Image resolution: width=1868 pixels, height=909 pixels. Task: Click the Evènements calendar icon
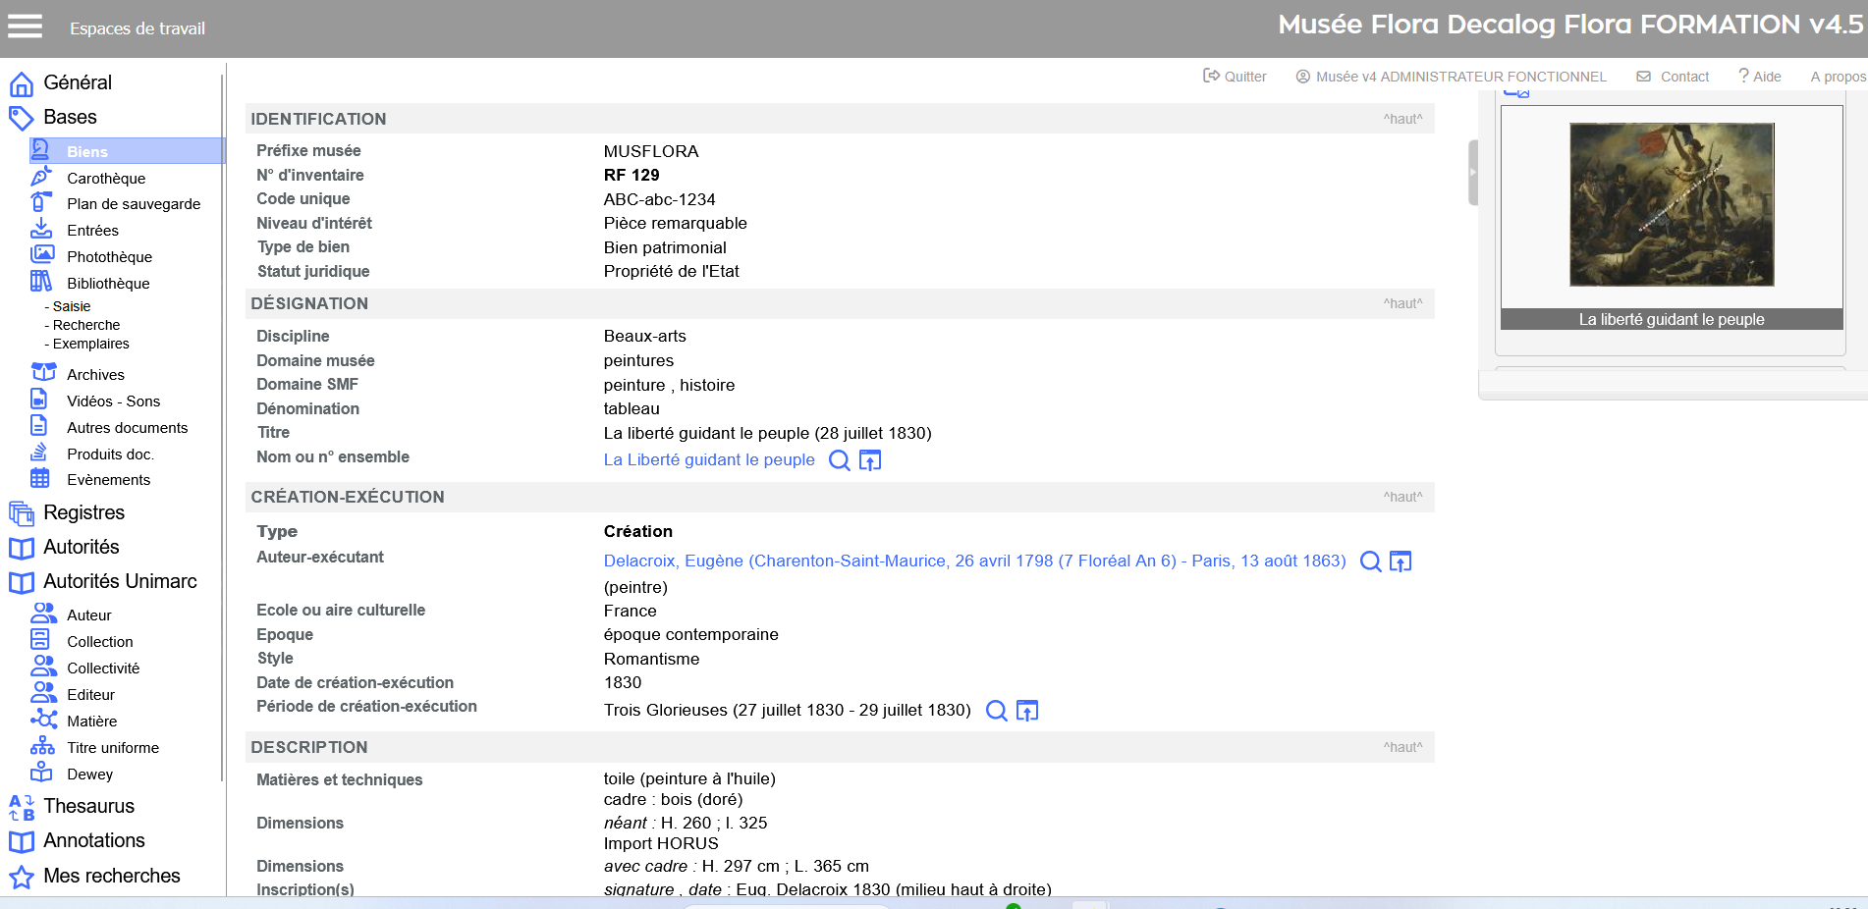point(40,478)
